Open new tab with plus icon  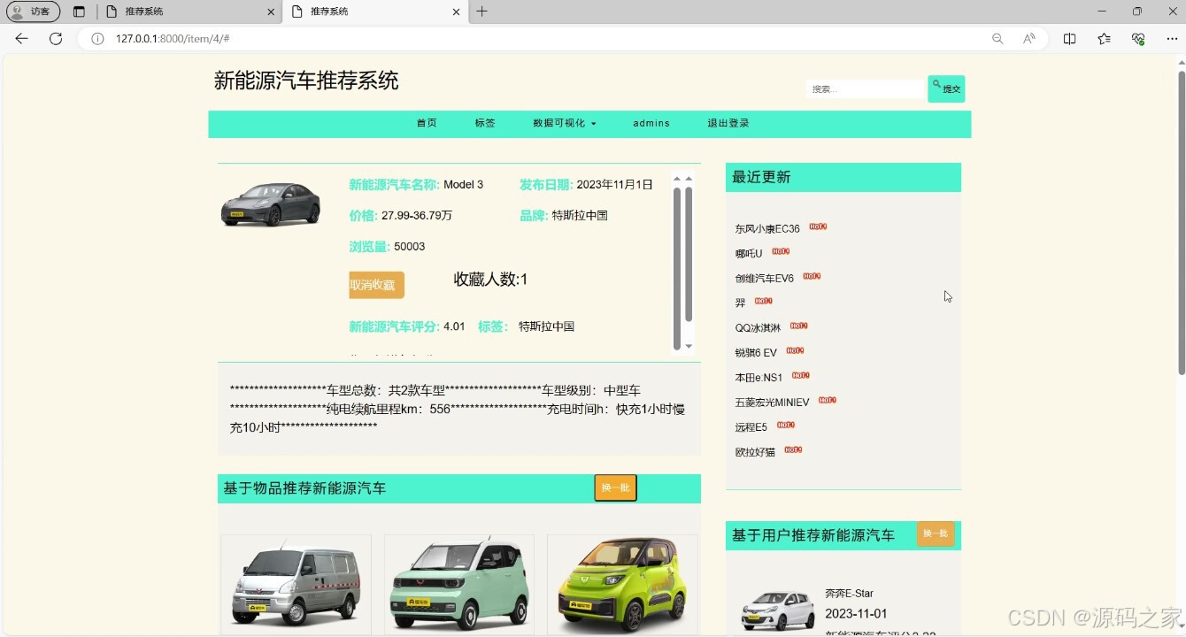pos(481,12)
